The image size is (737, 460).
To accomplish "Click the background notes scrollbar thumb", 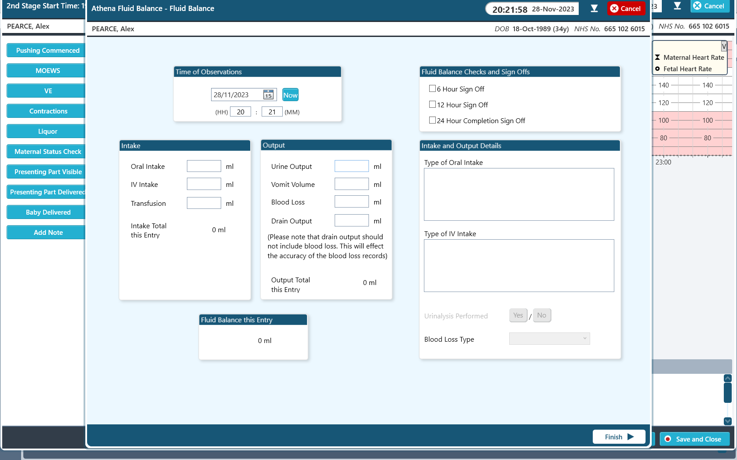I will tap(728, 393).
